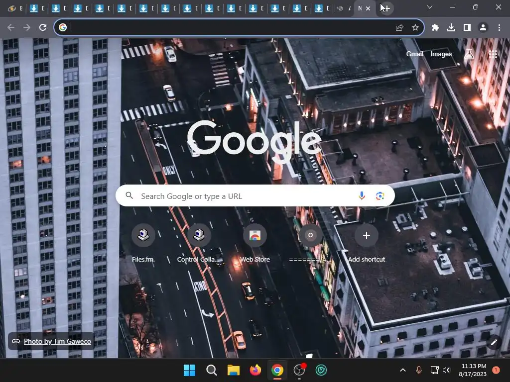510x382 pixels.
Task: Open Windows taskbar search
Action: pyautogui.click(x=211, y=370)
